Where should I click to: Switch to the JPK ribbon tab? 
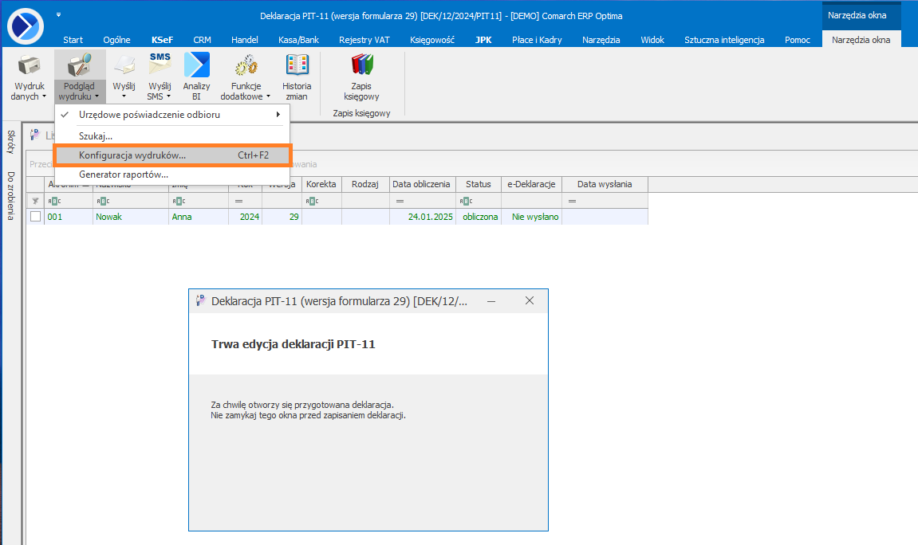483,40
